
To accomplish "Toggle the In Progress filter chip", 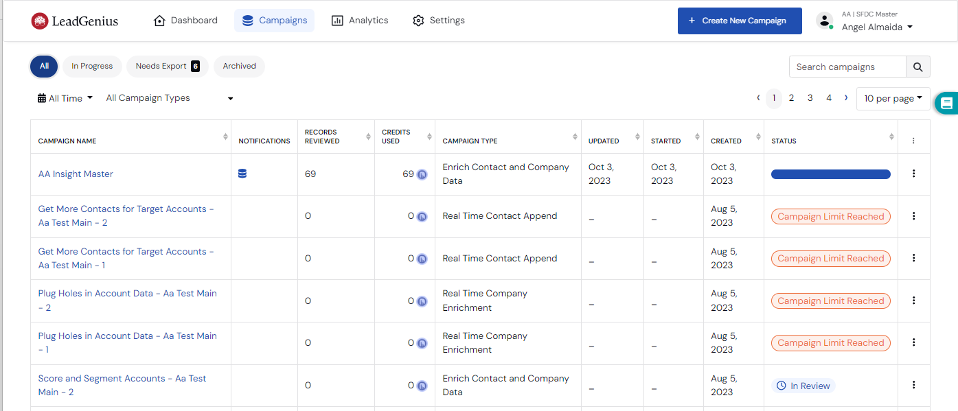I will 92,66.
